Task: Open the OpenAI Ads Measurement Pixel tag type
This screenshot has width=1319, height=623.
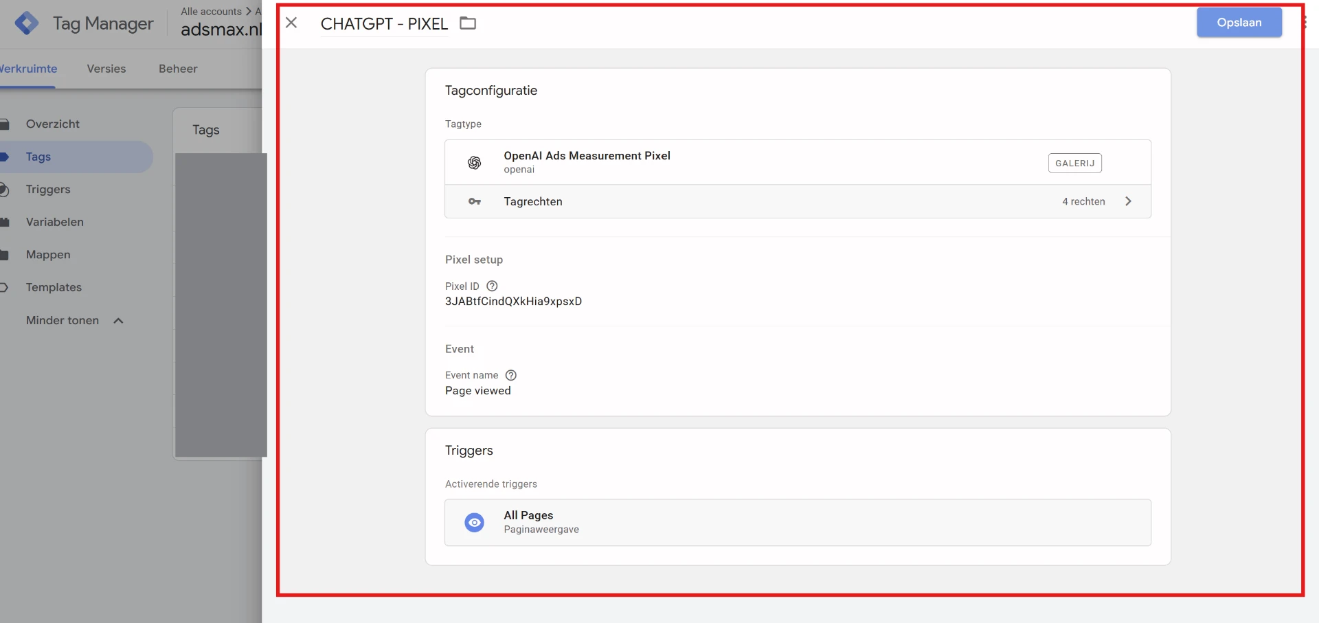Action: click(x=798, y=163)
